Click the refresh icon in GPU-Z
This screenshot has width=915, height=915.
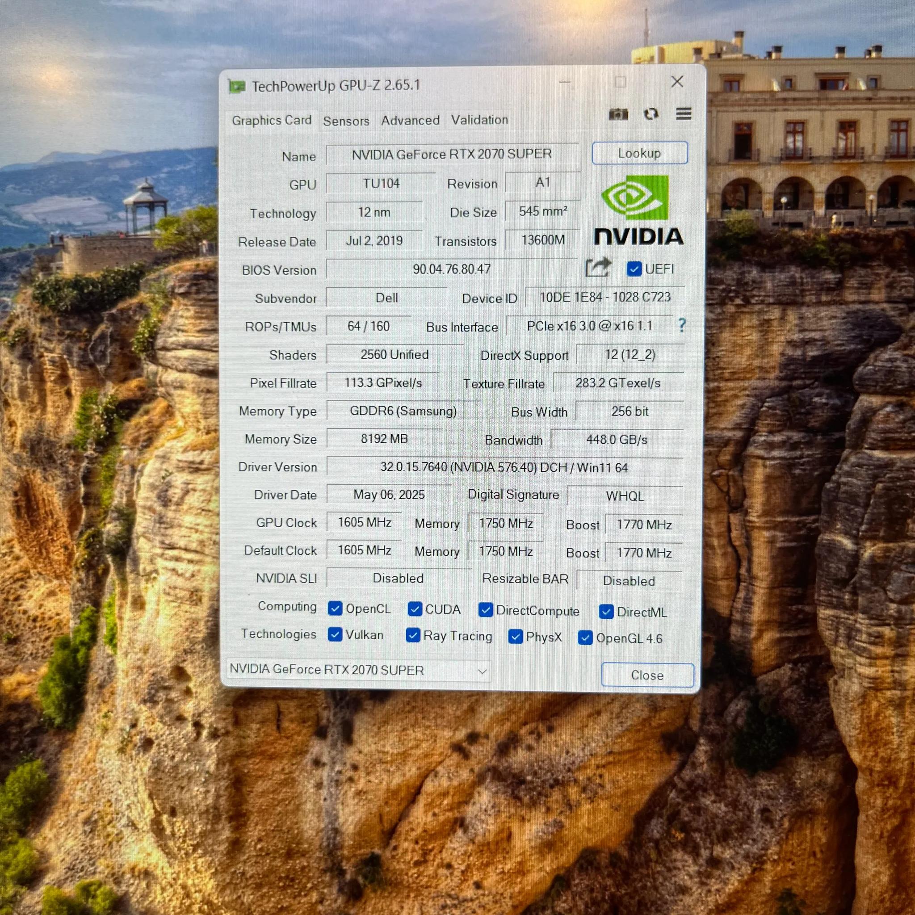[651, 114]
